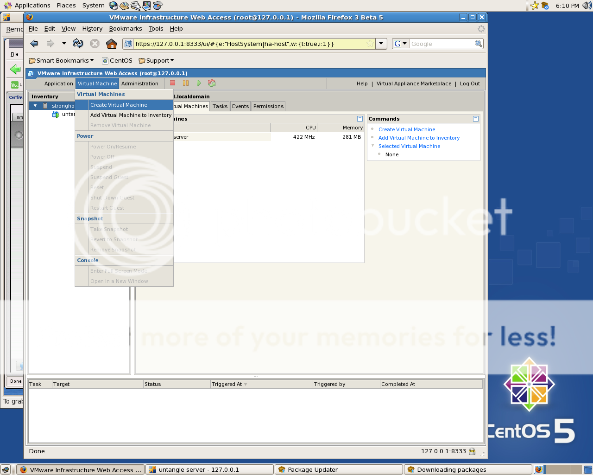Open the Firefox home page icon
593x475 pixels.
click(111, 44)
